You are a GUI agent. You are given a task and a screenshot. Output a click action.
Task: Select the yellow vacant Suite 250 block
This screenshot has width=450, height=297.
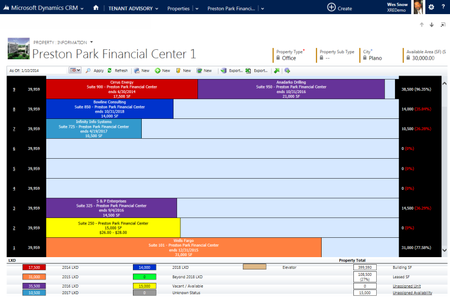[x=113, y=228]
